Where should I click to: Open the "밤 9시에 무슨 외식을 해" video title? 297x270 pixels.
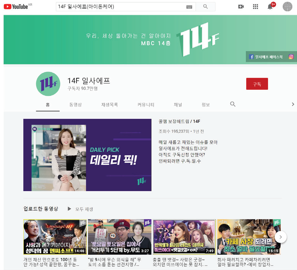click(115, 262)
